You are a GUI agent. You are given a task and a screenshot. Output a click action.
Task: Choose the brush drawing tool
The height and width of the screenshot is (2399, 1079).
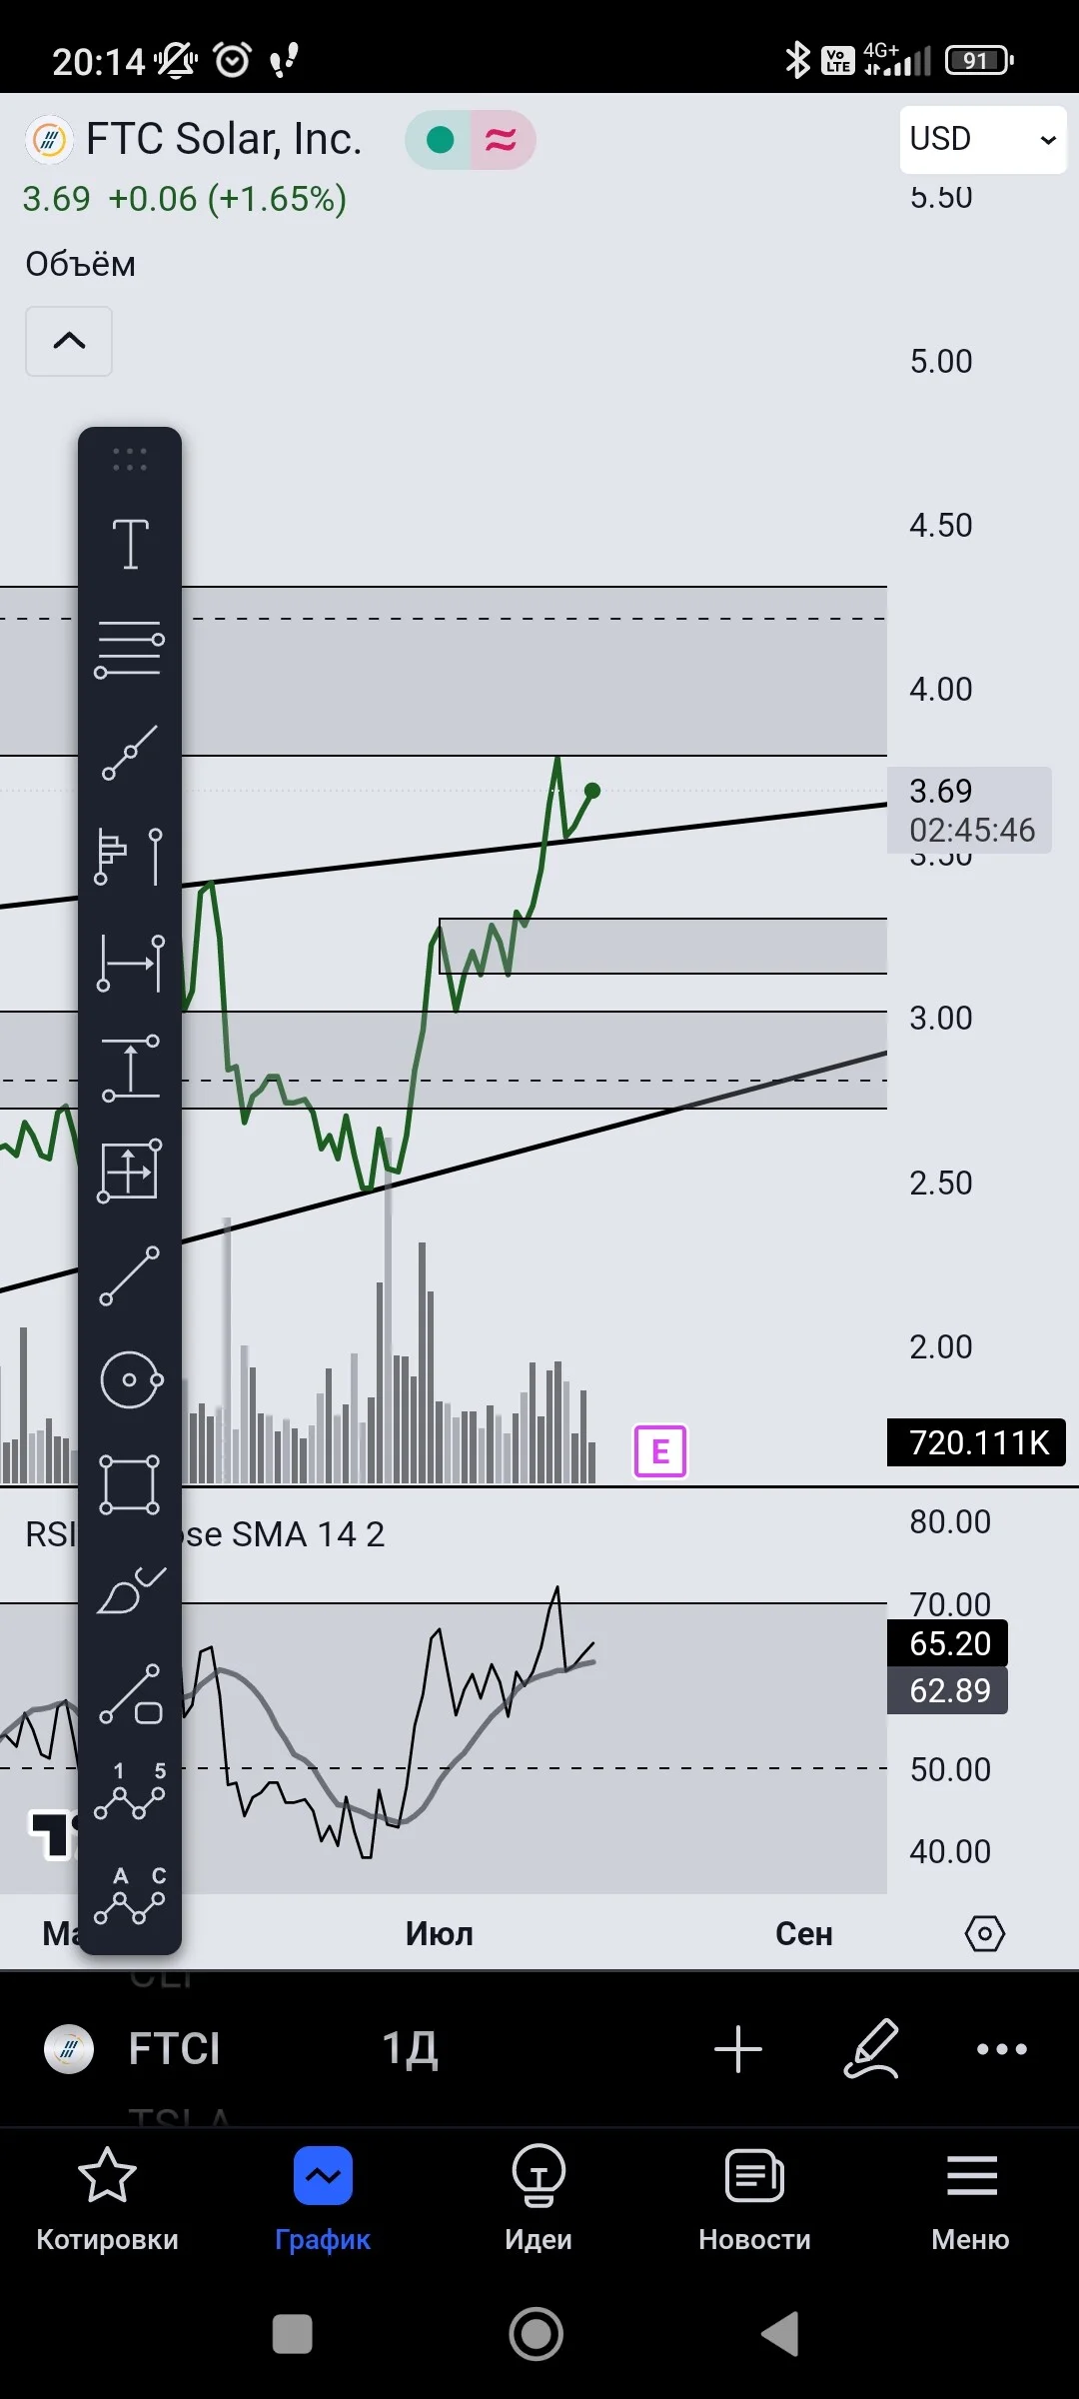pos(130,1589)
